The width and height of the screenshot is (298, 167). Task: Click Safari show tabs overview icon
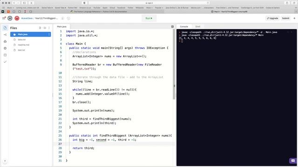(x=294, y=3)
